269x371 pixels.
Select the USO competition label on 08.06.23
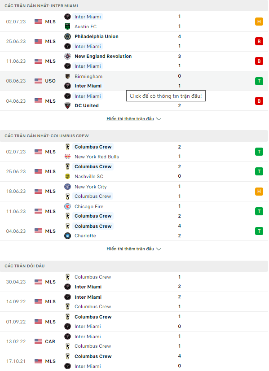[50, 81]
